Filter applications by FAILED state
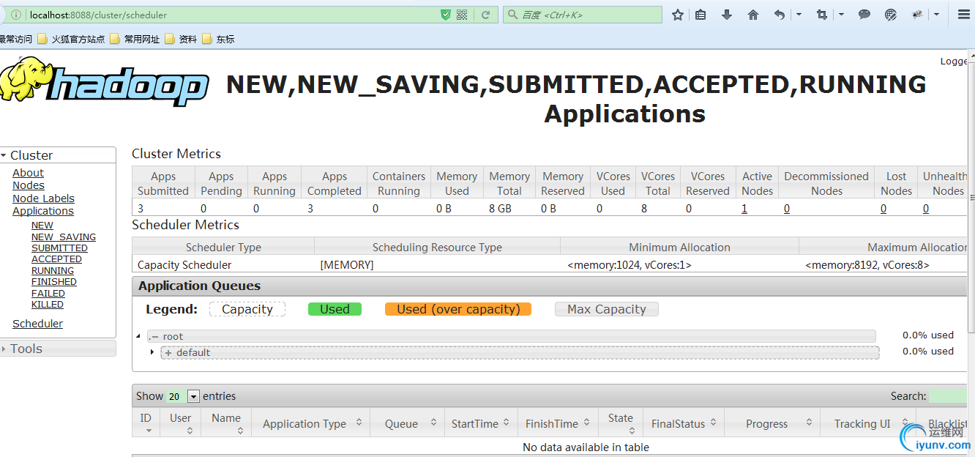 pos(48,294)
